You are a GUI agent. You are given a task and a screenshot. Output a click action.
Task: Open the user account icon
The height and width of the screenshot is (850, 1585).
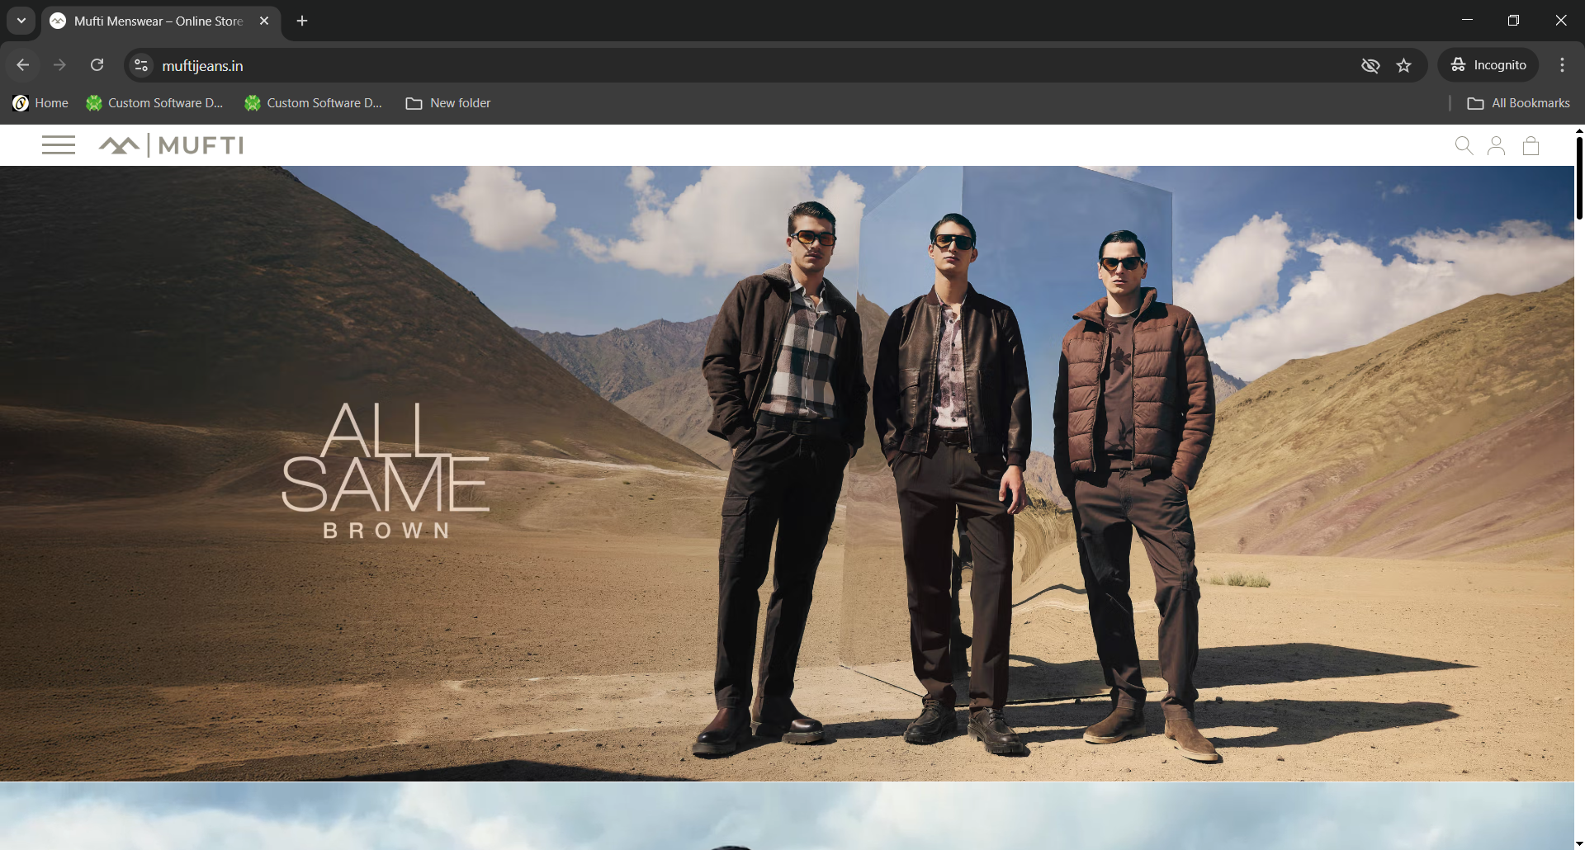tap(1496, 146)
